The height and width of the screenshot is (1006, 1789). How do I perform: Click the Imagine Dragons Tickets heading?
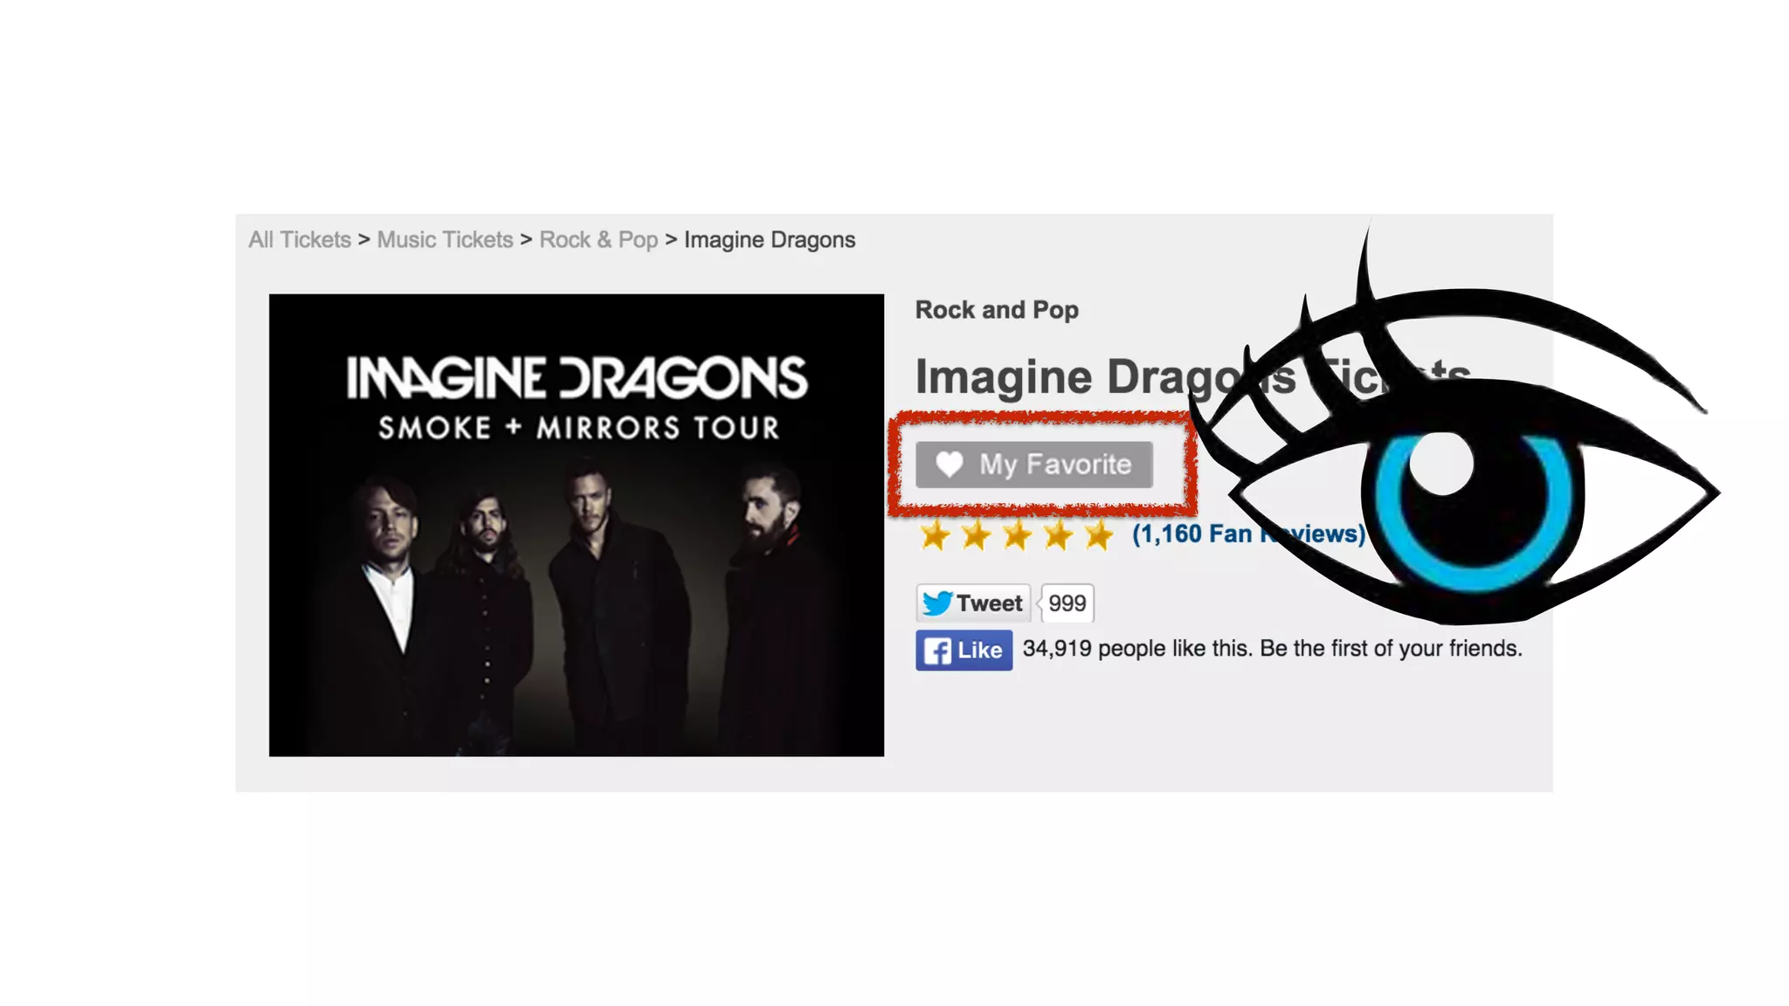(x=1192, y=377)
